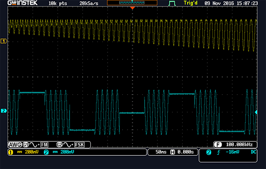This screenshot has height=169, width=266.
Task: Click the horizontal position 0.000s readout
Action: 182,152
